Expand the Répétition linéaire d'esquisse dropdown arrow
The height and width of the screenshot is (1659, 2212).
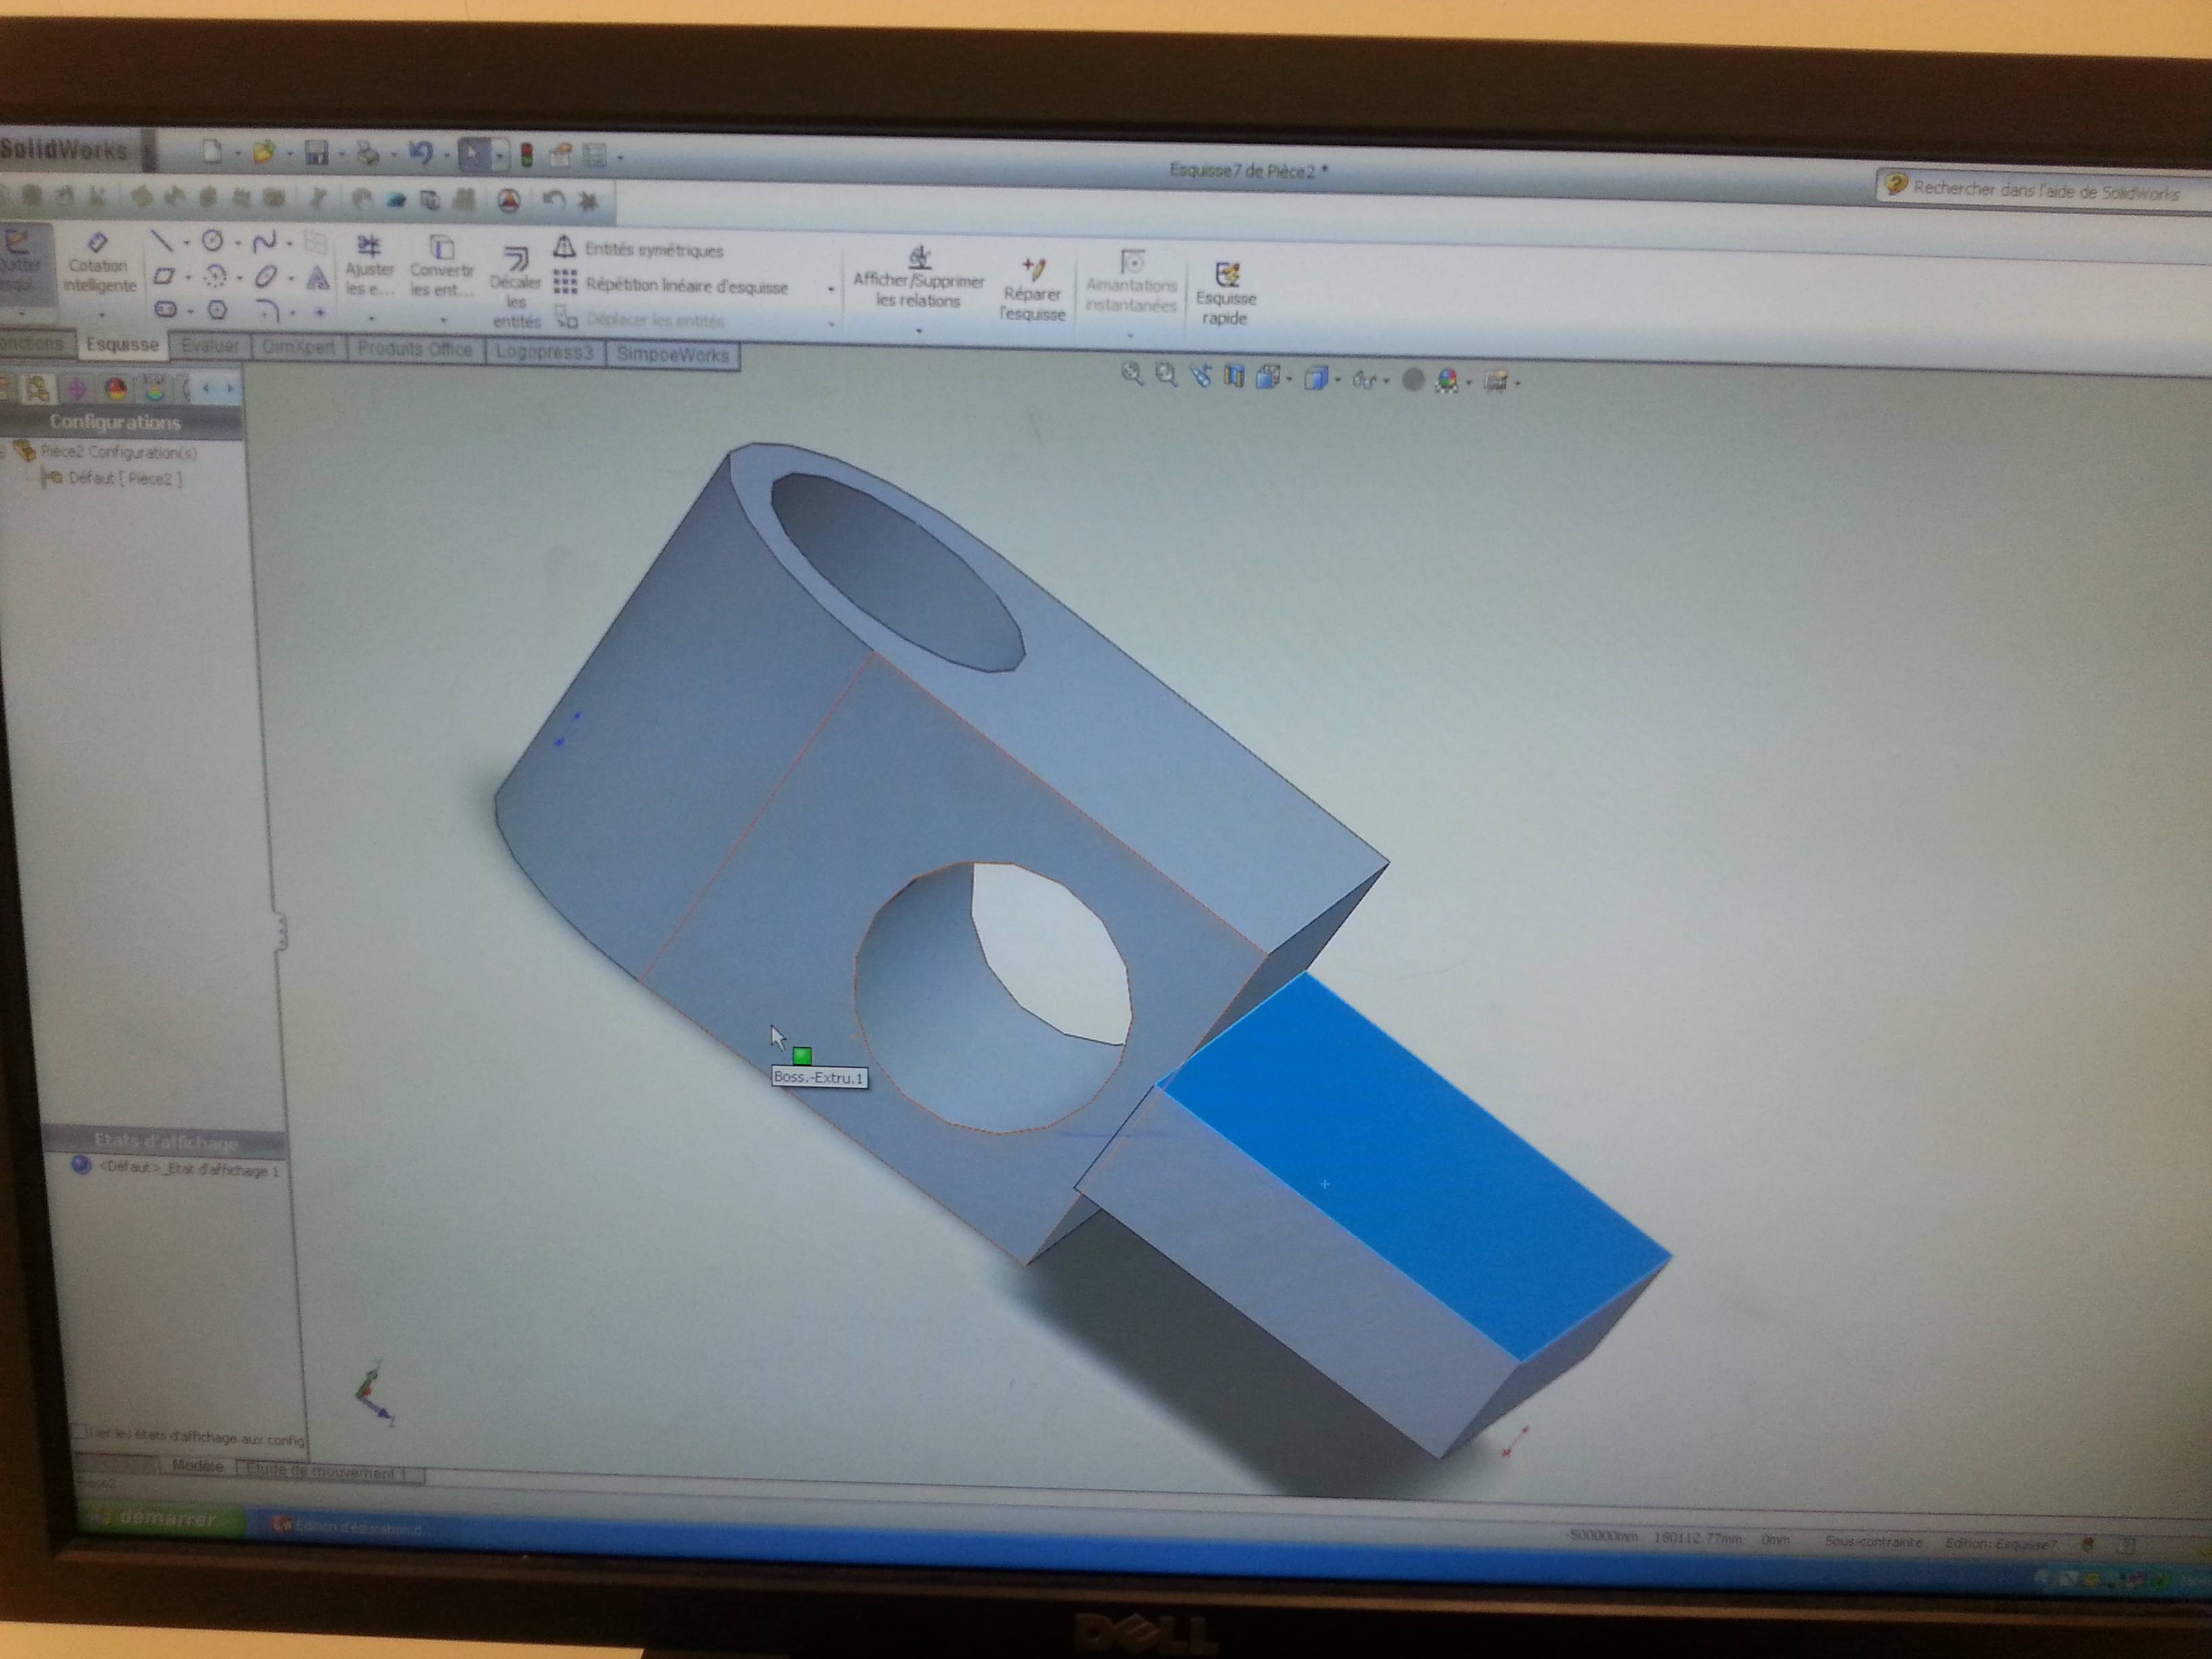[830, 290]
